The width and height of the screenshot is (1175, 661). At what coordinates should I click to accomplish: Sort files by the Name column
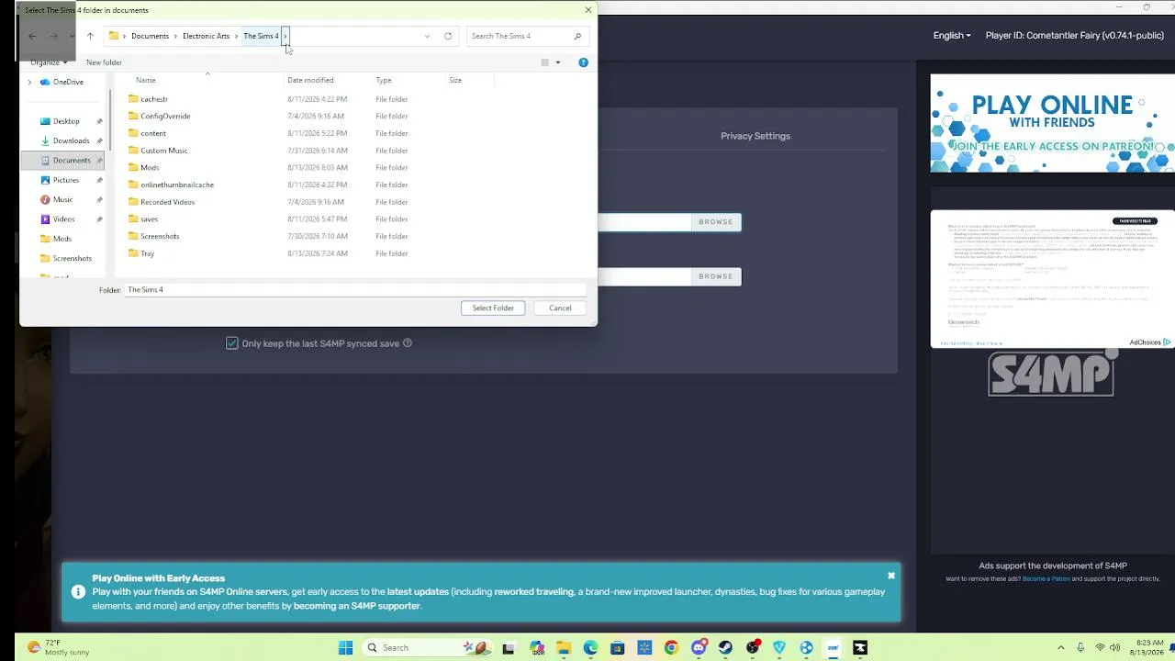click(146, 80)
